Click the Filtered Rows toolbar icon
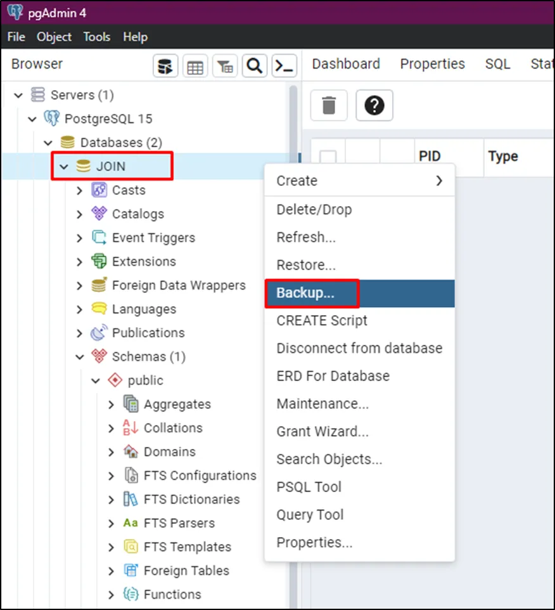The height and width of the screenshot is (610, 555). [x=225, y=66]
